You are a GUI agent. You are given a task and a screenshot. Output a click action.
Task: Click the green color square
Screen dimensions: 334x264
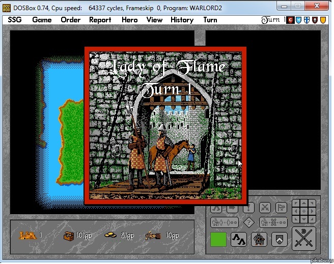(x=218, y=239)
